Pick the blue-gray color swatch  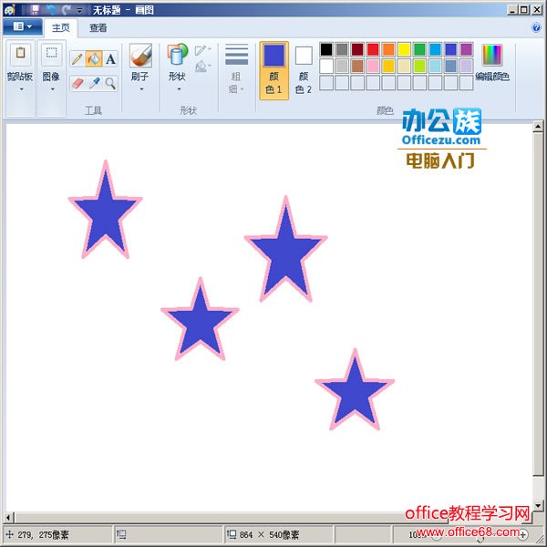450,67
